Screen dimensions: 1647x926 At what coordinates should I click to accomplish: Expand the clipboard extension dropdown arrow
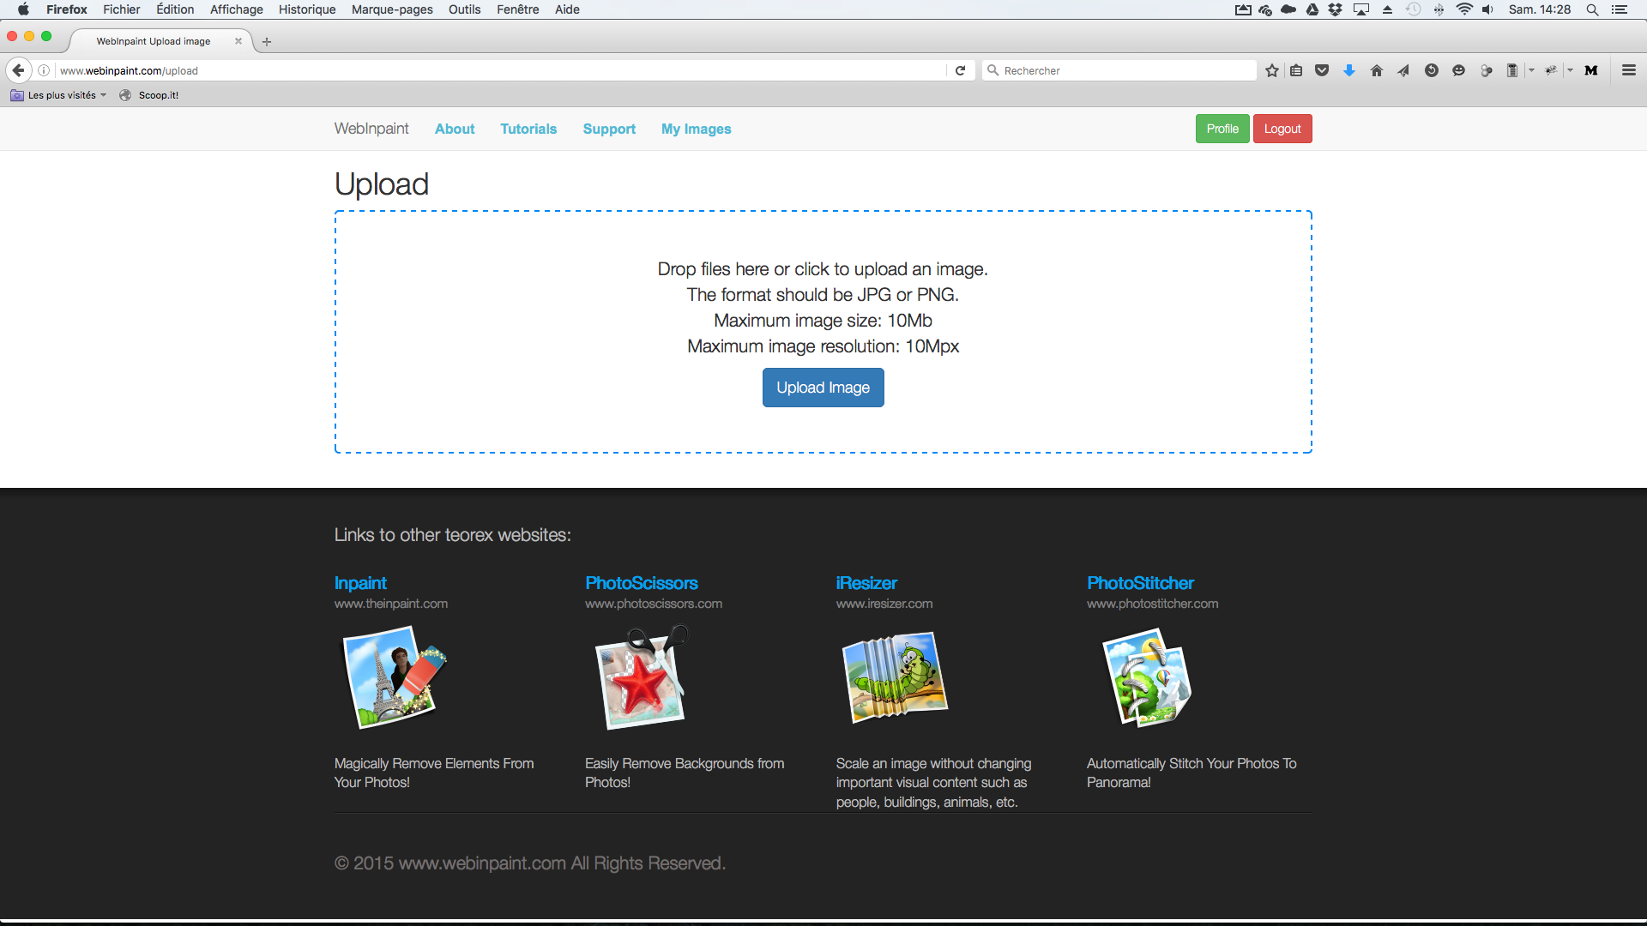tap(1531, 70)
